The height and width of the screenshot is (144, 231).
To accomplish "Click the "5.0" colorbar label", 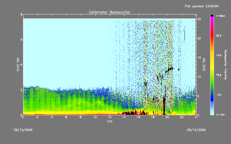I will point(219,95).
